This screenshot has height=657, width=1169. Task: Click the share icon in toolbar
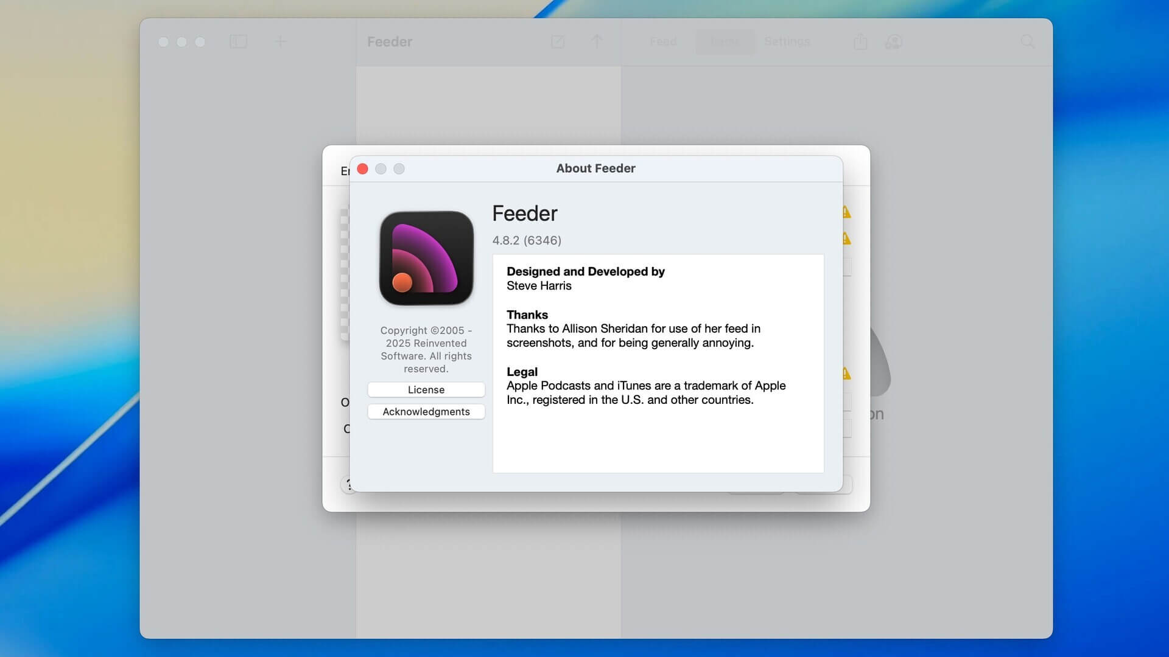[860, 41]
